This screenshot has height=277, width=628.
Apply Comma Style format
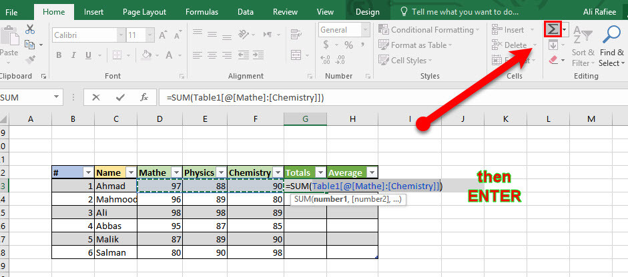(364, 46)
